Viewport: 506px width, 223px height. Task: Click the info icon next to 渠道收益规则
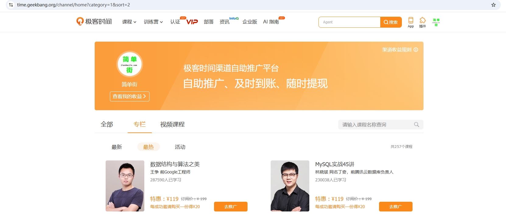pyautogui.click(x=416, y=50)
